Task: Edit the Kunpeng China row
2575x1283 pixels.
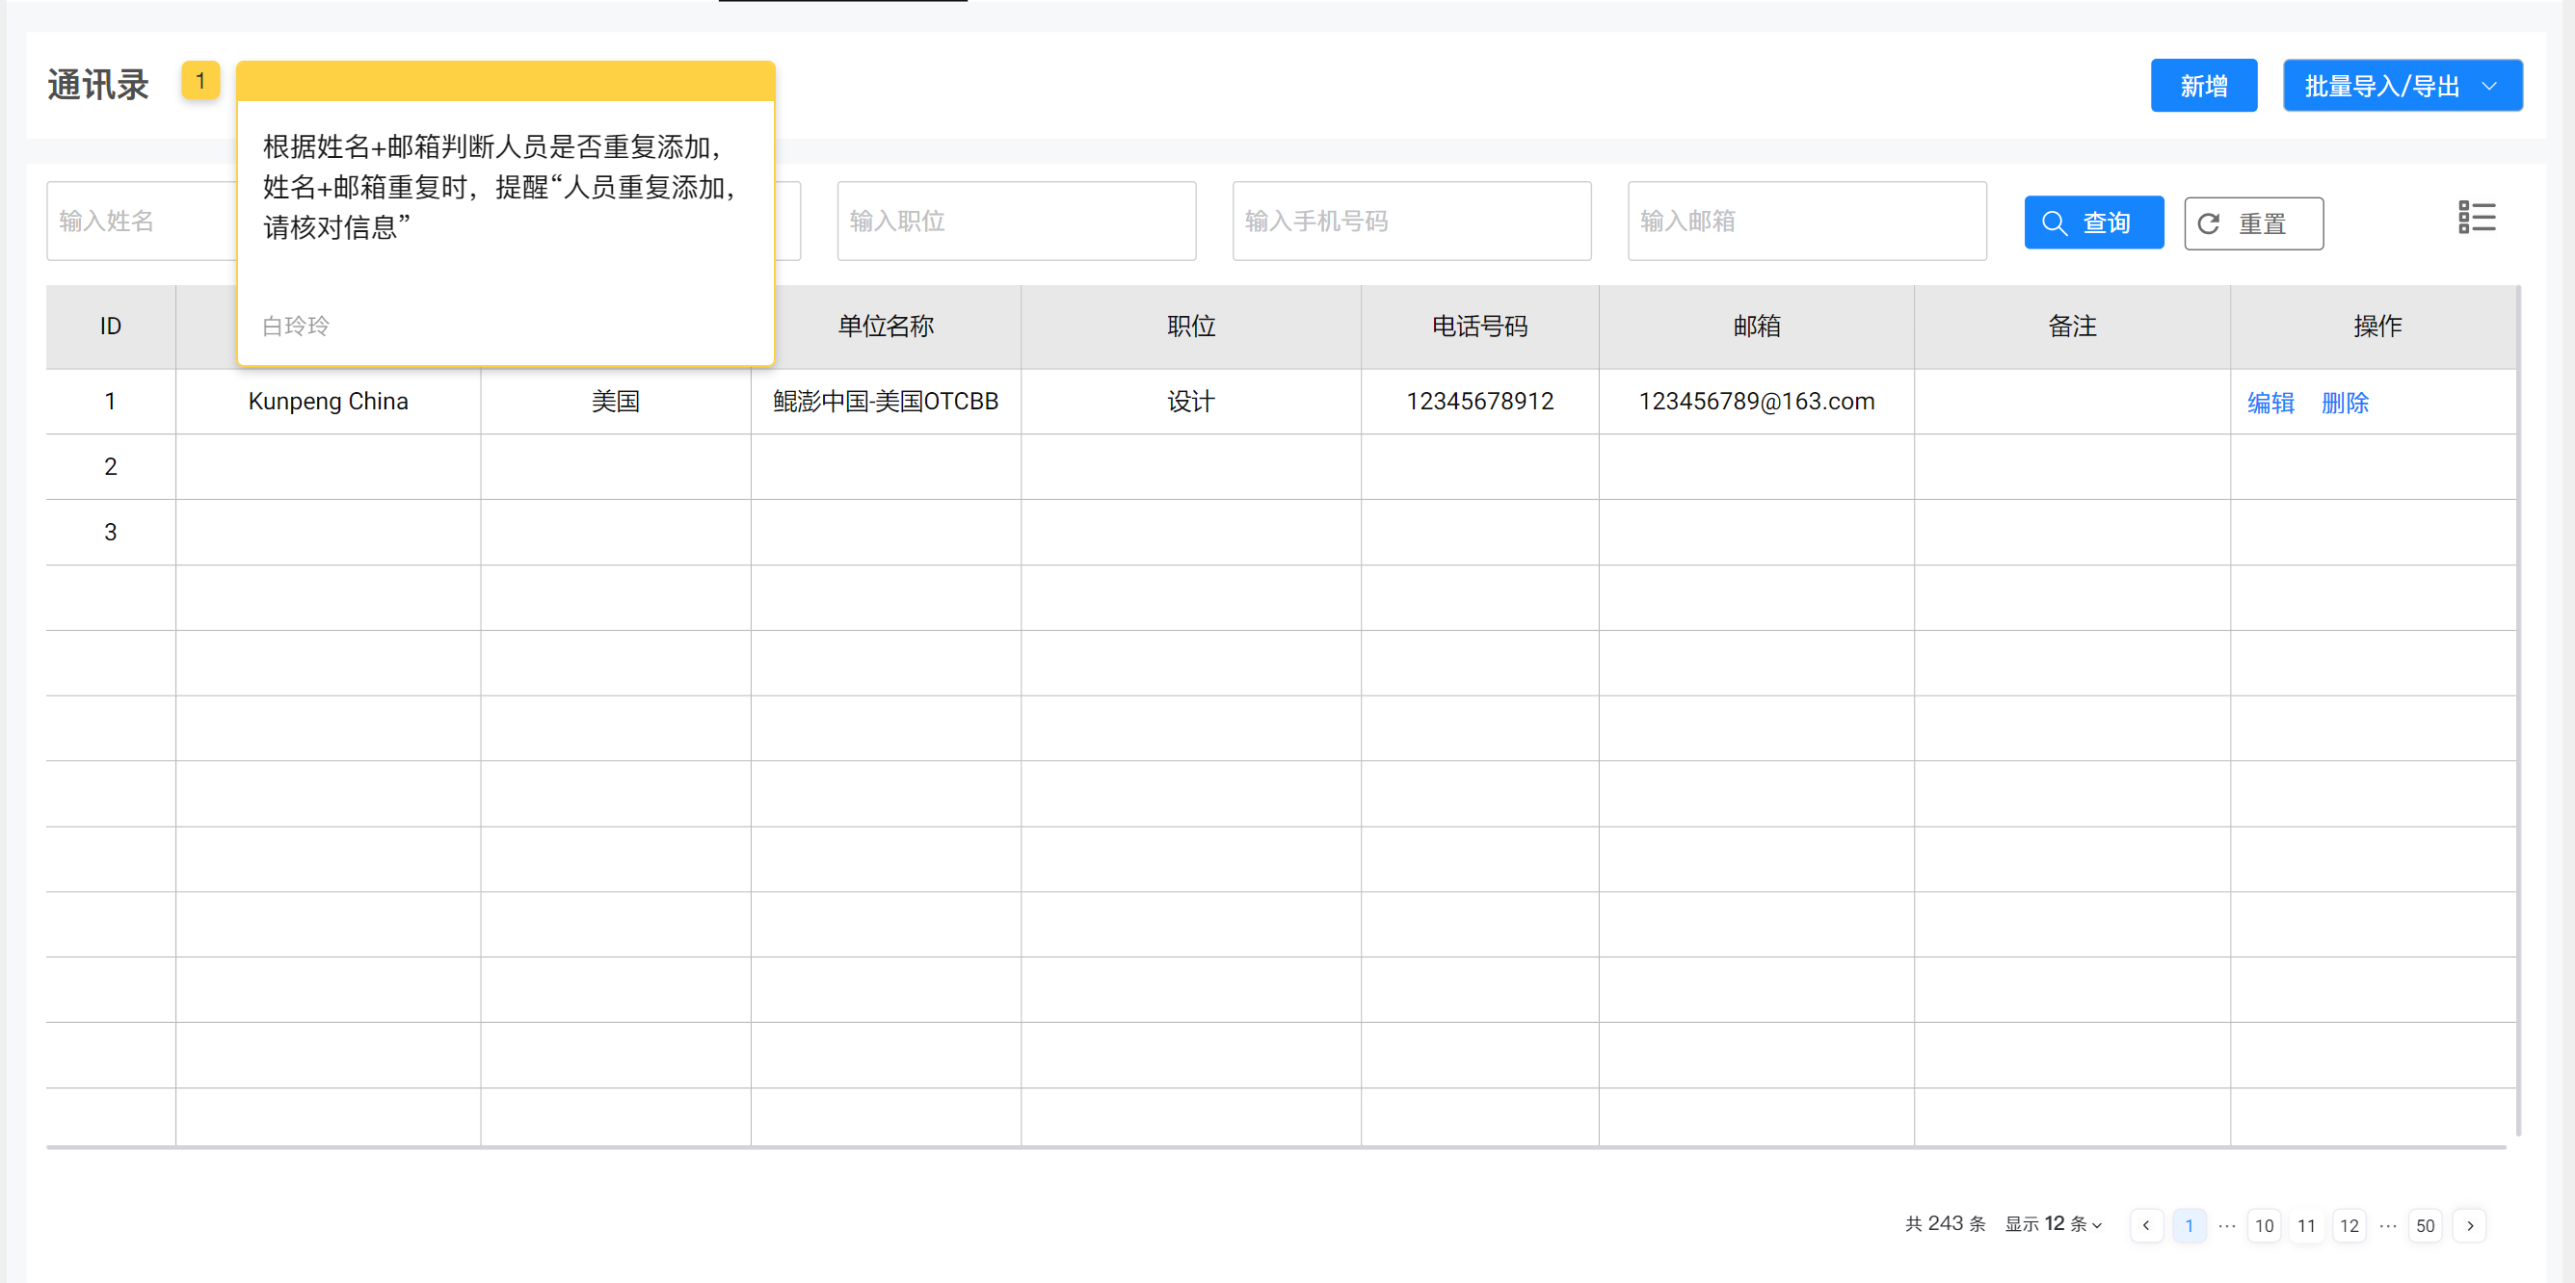Action: [x=2270, y=402]
